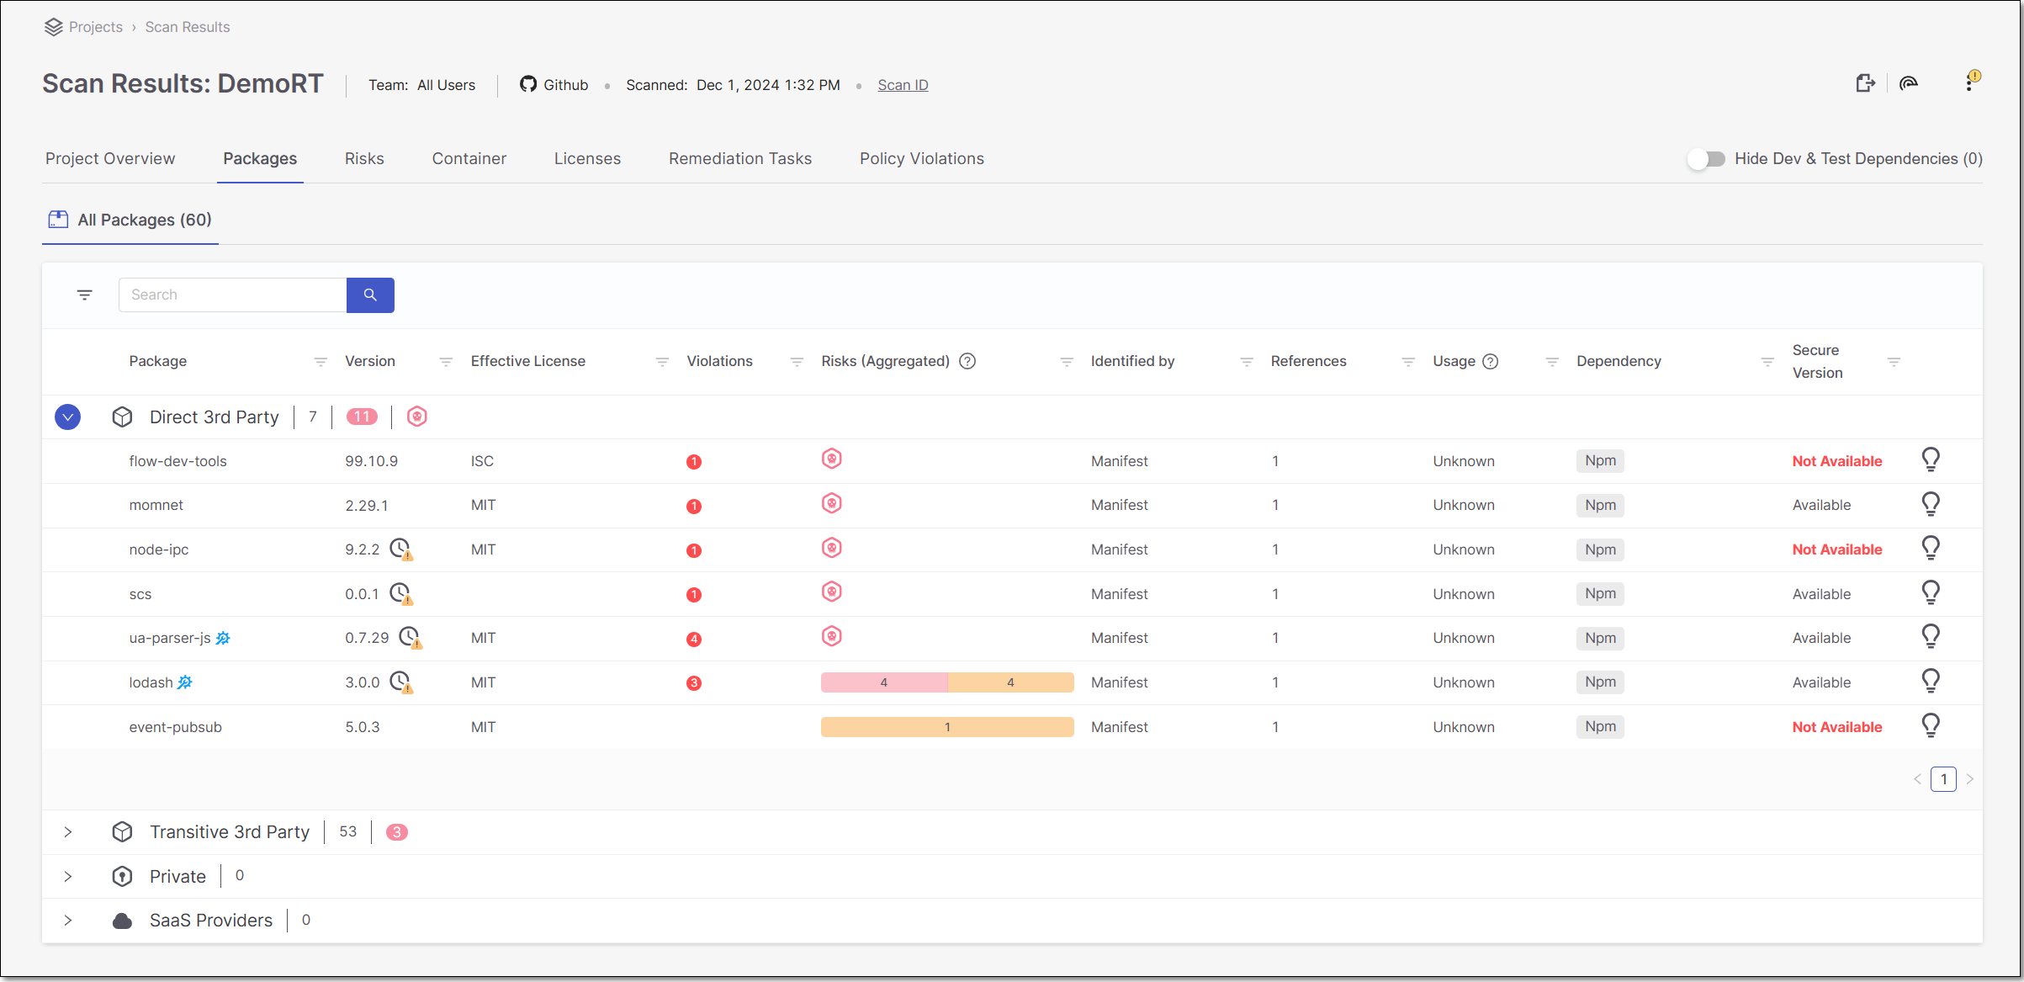Click the lightbulb icon for flow-dev-tools
The height and width of the screenshot is (982, 2024).
click(1931, 459)
